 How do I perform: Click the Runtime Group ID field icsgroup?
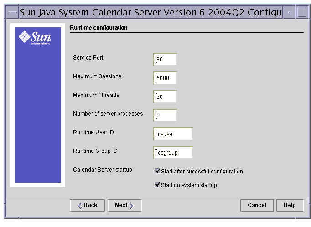[173, 152]
